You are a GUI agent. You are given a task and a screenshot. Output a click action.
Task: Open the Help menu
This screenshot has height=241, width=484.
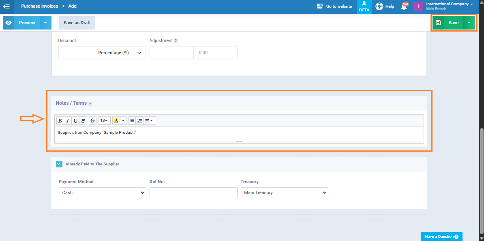click(x=385, y=6)
